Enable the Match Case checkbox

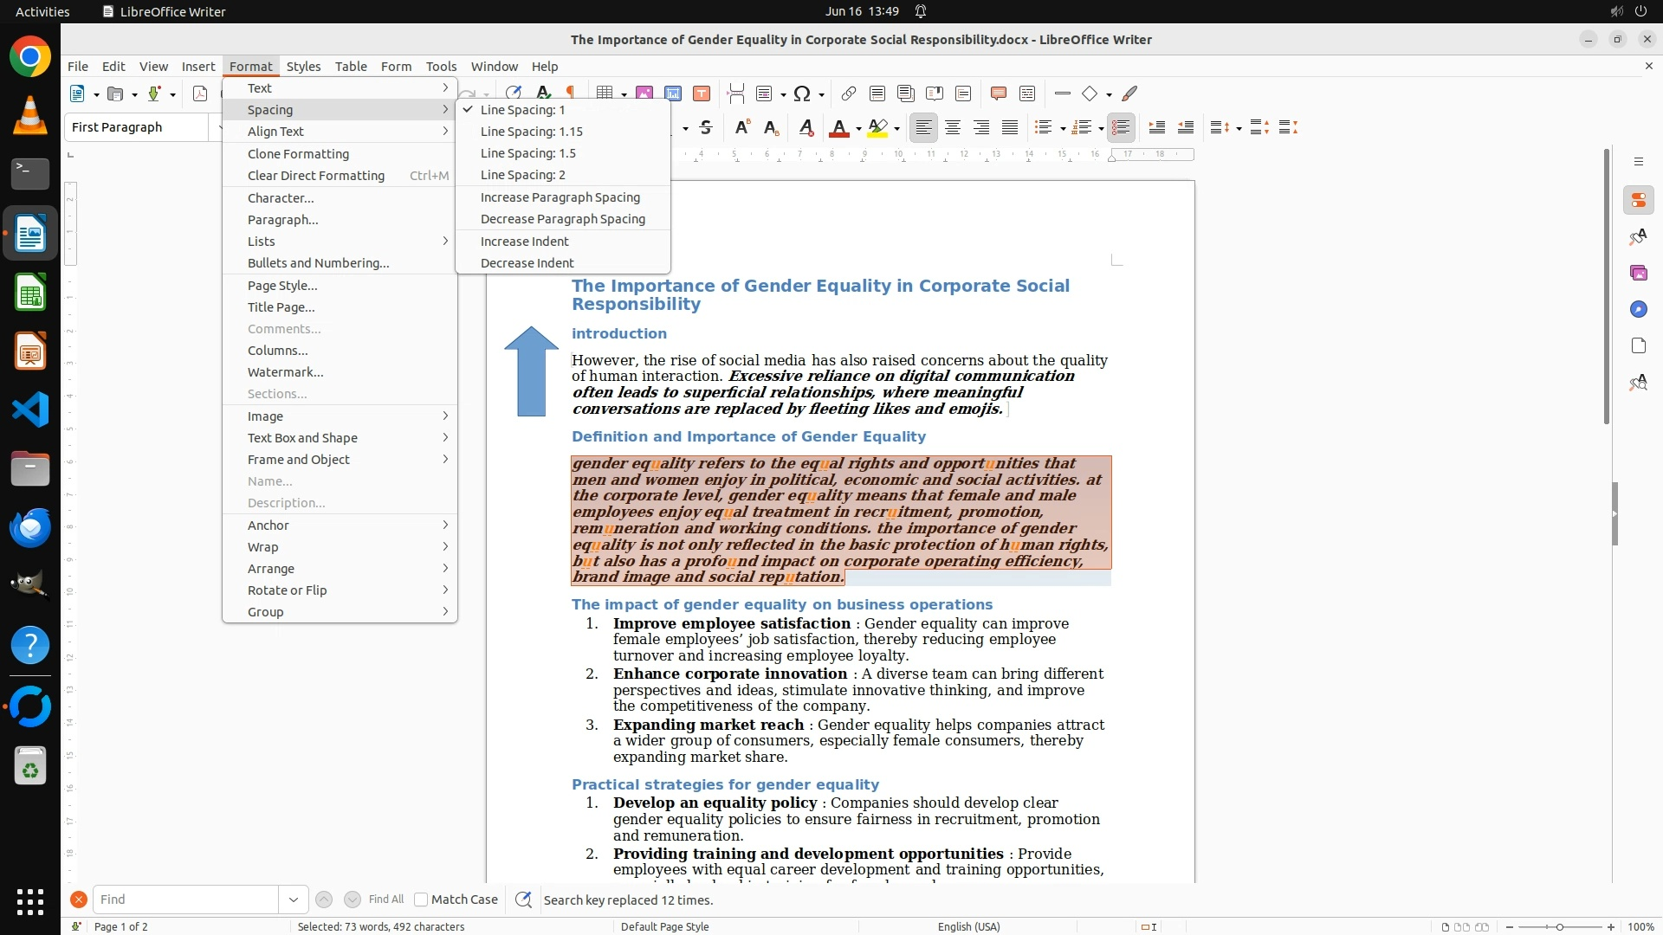(421, 900)
